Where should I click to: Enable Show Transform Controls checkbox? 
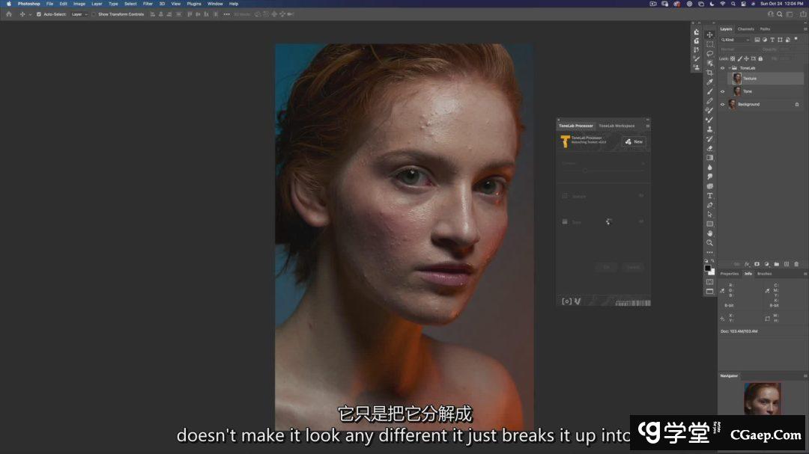94,14
